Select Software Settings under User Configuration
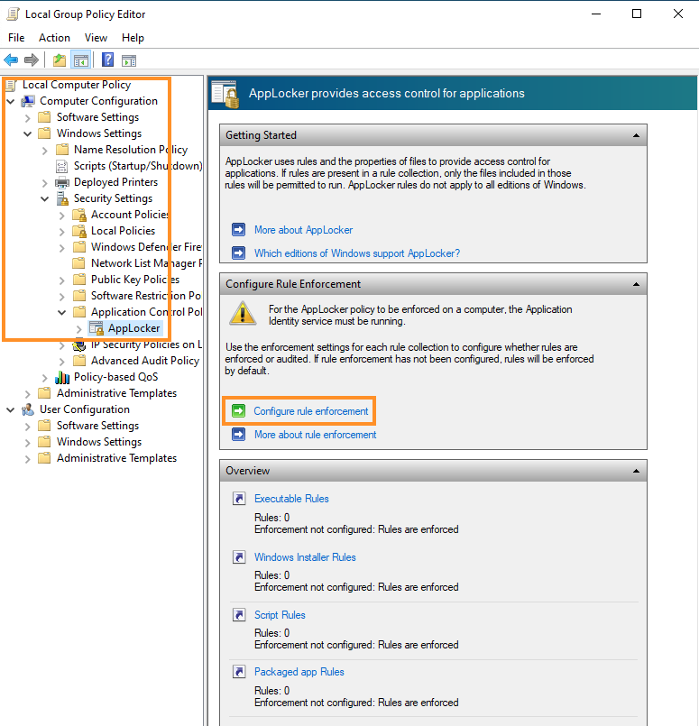The width and height of the screenshot is (699, 726). tap(97, 426)
